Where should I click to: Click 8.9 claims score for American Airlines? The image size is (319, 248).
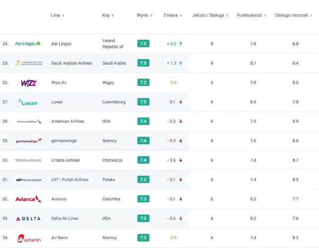pyautogui.click(x=295, y=121)
